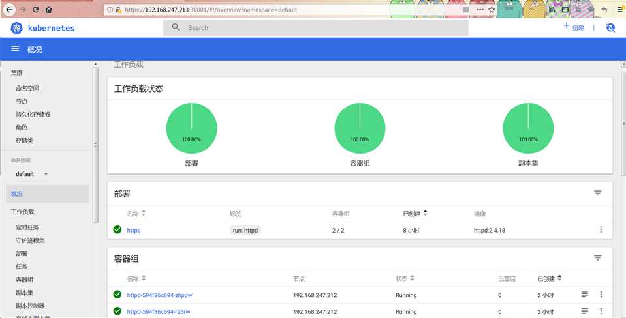The height and width of the screenshot is (318, 626).
Task: Click the user account icon at top right
Action: (x=610, y=28)
